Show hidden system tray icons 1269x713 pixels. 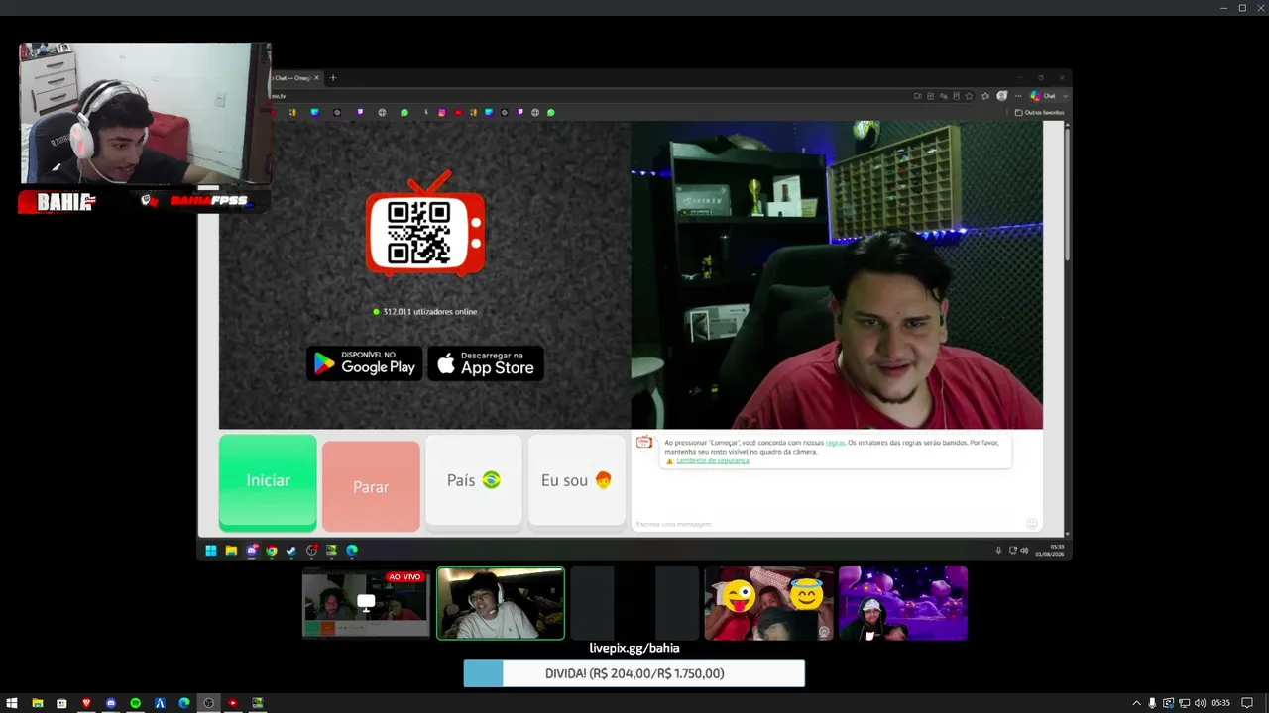tap(1136, 703)
